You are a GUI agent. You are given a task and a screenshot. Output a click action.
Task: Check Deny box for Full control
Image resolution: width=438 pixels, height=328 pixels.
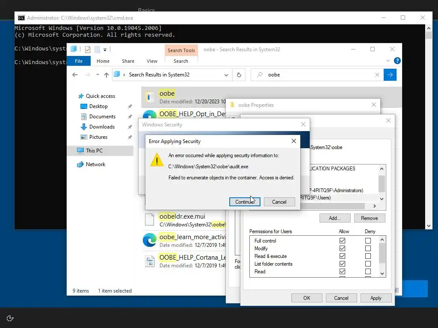click(x=368, y=240)
